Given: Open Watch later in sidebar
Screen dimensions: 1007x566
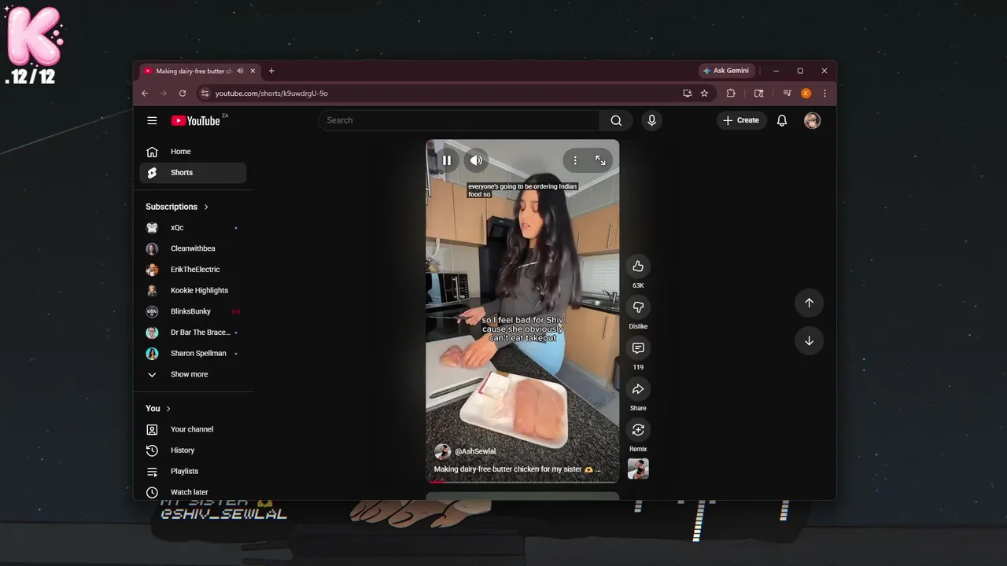Looking at the screenshot, I should coord(193,492).
